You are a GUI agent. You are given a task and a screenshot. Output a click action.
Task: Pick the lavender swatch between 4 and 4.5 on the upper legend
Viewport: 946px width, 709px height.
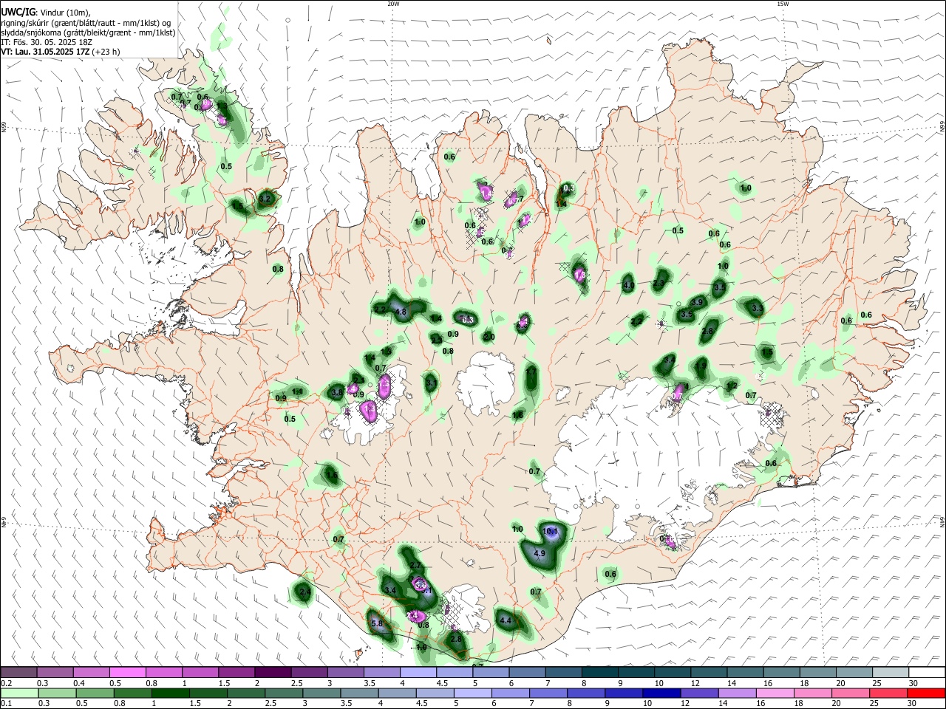(418, 673)
